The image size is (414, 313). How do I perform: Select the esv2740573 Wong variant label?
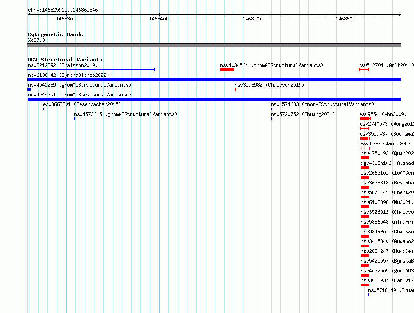tap(387, 124)
